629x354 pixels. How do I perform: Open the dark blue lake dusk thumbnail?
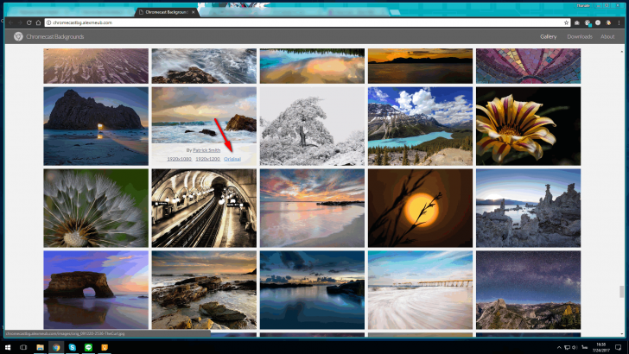[312, 290]
